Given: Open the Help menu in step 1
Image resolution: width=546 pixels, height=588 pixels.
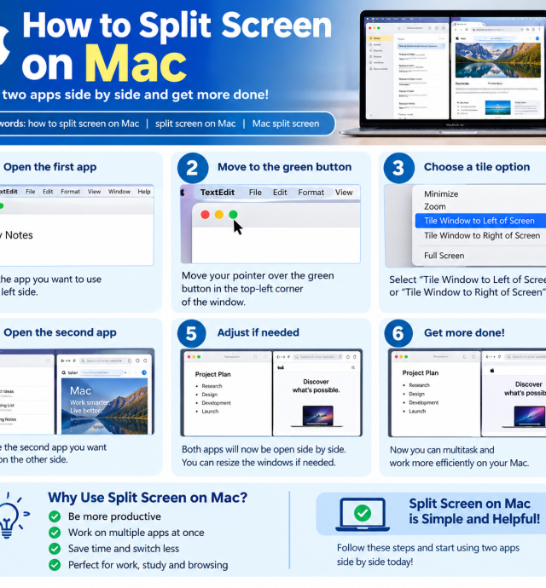Looking at the screenshot, I should click(144, 191).
